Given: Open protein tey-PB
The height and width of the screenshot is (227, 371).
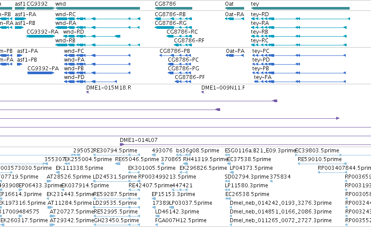Looking at the screenshot, I should pyautogui.click(x=260, y=69).
